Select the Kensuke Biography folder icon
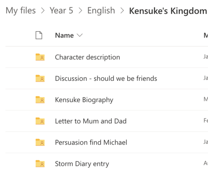 [40, 100]
